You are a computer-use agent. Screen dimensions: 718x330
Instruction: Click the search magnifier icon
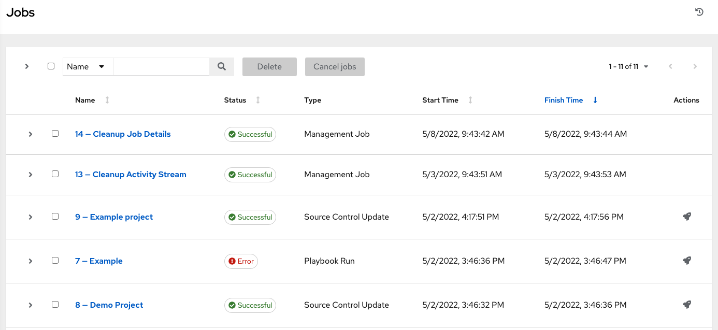[x=222, y=66]
